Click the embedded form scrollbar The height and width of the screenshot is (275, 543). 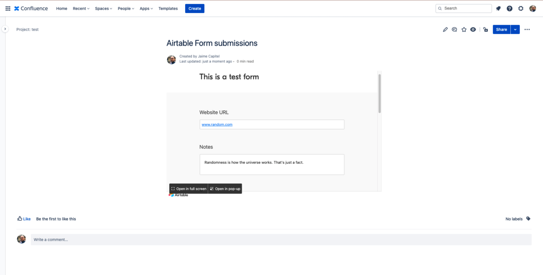point(380,93)
